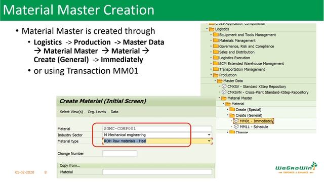Viewport: 324px width, 182px height.
Task: Open the Logistics folder icon
Action: pyautogui.click(x=212, y=29)
